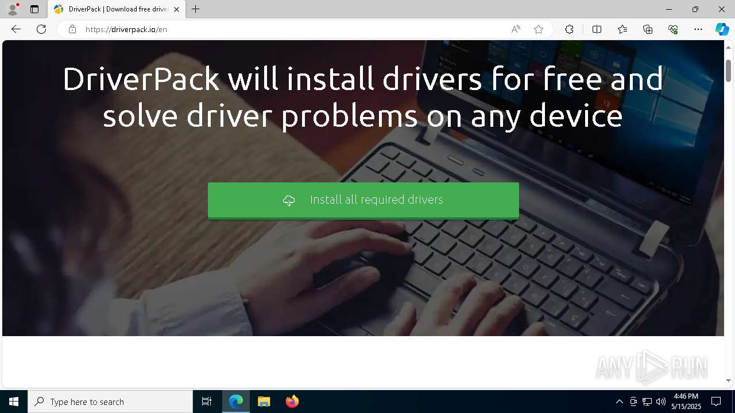Open a new tab with plus button
Image resolution: width=735 pixels, height=413 pixels.
[x=196, y=9]
